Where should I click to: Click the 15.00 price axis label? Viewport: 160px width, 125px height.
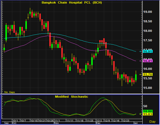(148, 88)
